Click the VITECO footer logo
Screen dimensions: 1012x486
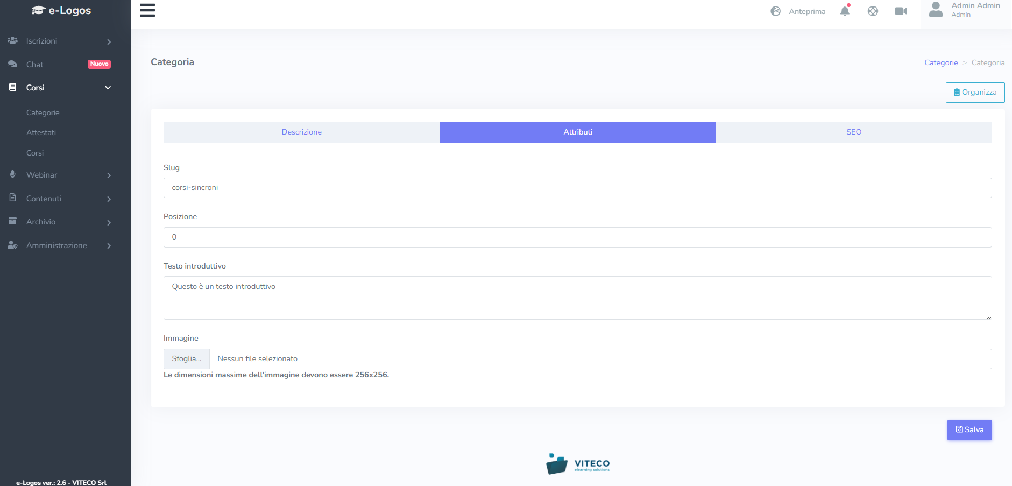[x=578, y=463]
